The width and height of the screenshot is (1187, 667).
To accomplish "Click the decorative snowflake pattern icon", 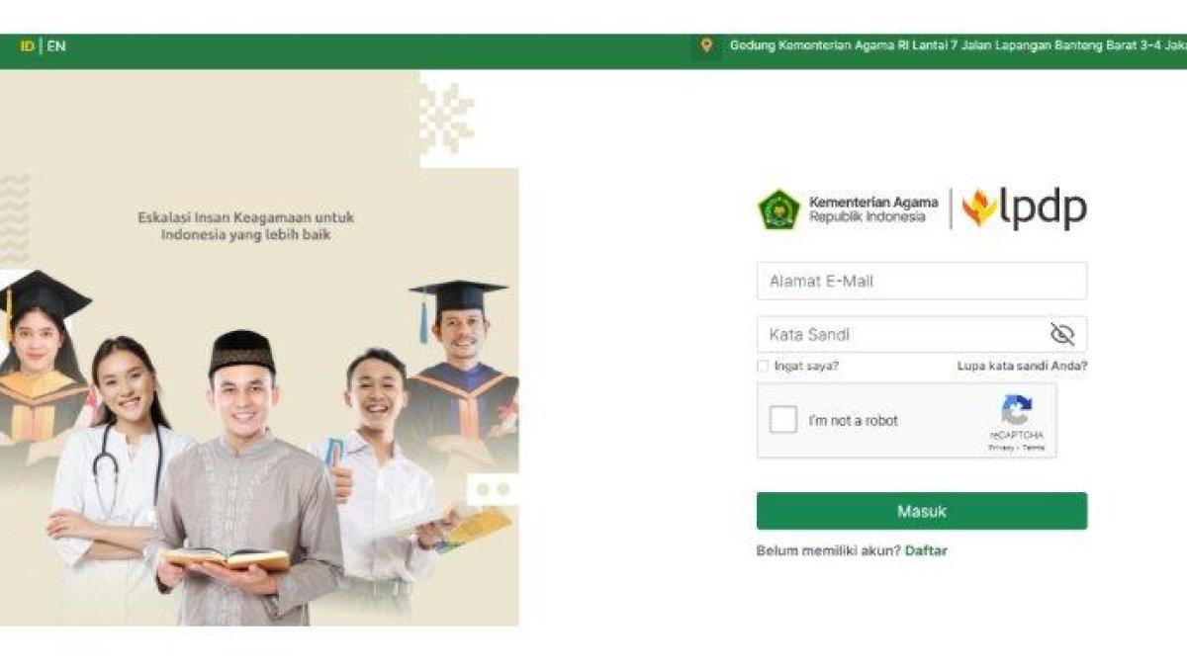I will click(445, 118).
